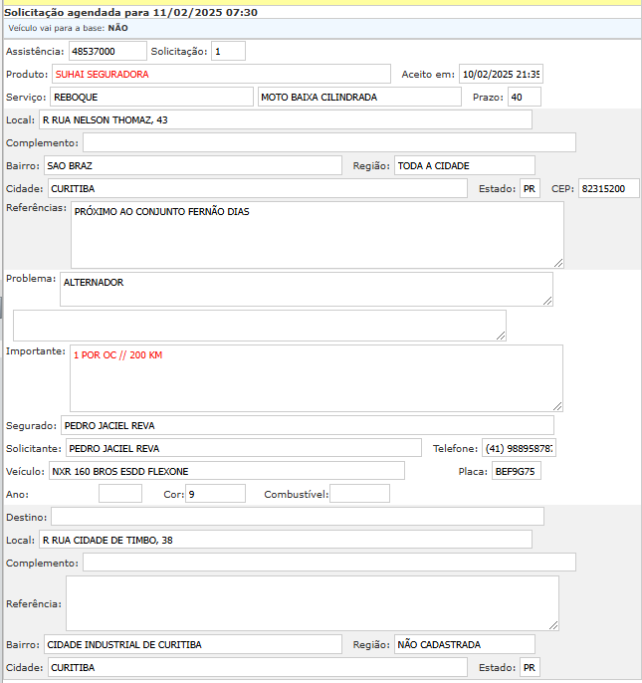Click the Problema text area with ALTERNADOR

coord(306,289)
